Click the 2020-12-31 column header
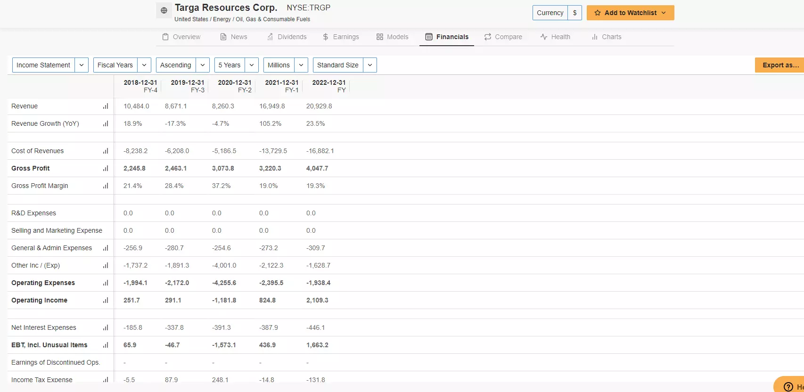This screenshot has width=804, height=392. [x=234, y=86]
